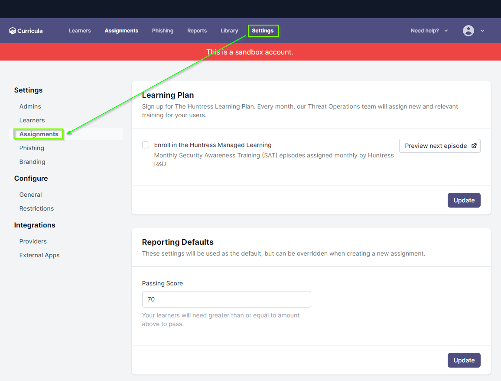The height and width of the screenshot is (381, 501).
Task: Open Providers under Integrations
Action: click(33, 241)
